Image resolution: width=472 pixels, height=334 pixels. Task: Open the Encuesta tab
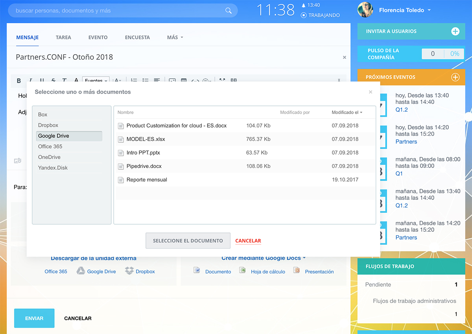[137, 37]
